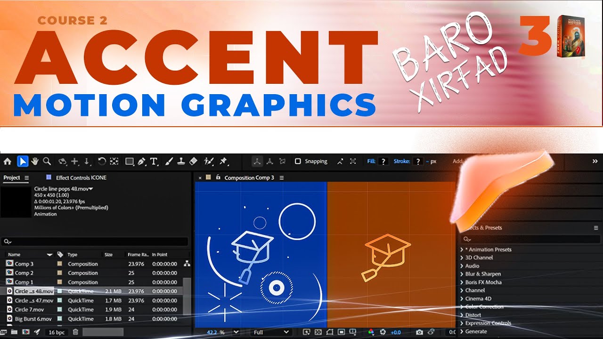The image size is (603, 339).
Task: Click the Fill label link
Action: pos(372,161)
